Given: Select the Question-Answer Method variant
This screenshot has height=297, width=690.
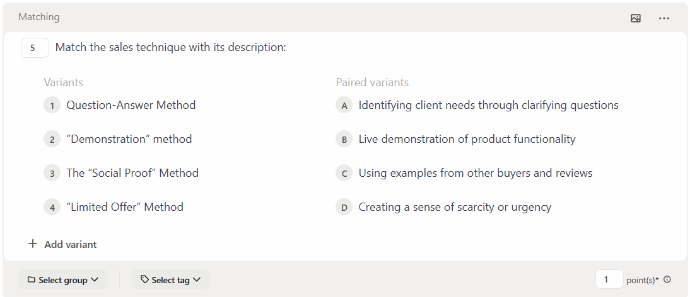Looking at the screenshot, I should [x=131, y=105].
